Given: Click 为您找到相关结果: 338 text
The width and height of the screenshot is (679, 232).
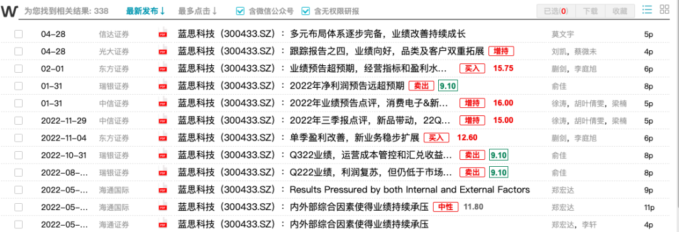Looking at the screenshot, I should 66,11.
